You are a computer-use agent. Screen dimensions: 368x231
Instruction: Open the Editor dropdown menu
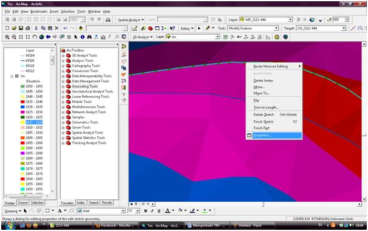tap(187, 29)
